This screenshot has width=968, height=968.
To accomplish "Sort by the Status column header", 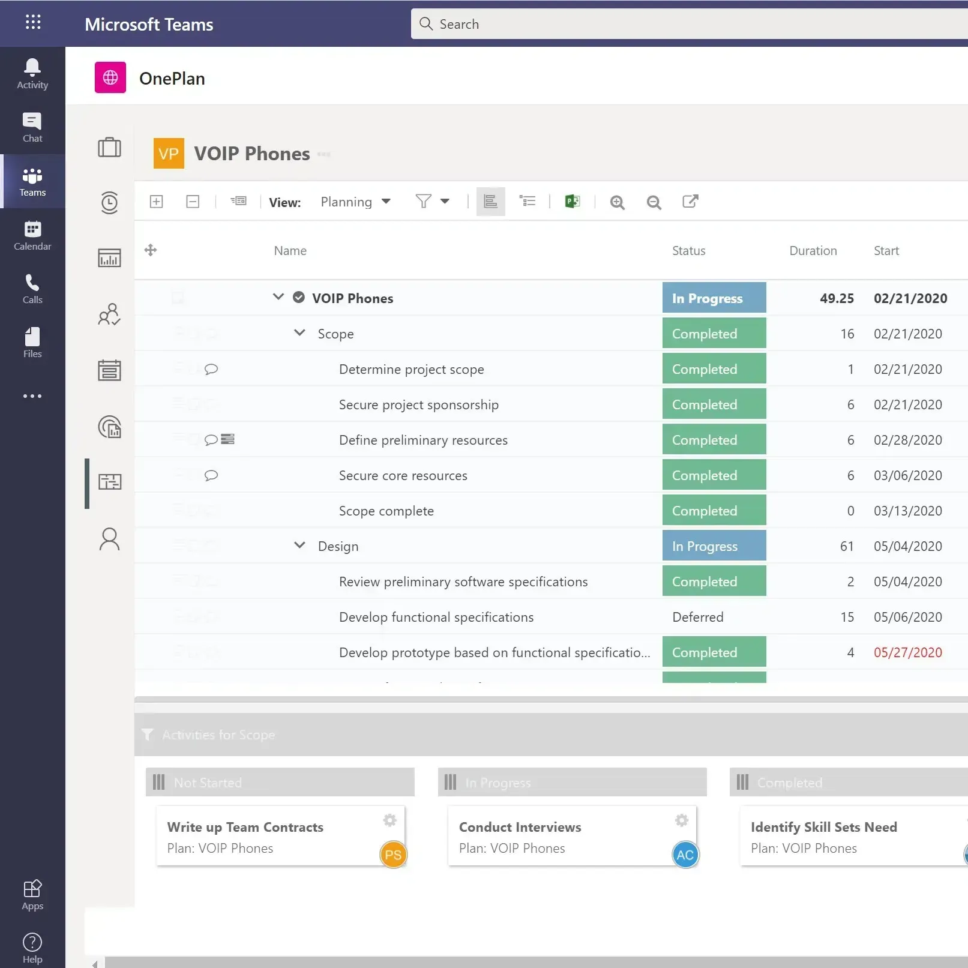I will (689, 251).
